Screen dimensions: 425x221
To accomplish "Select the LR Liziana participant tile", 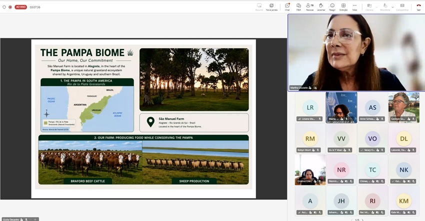I will tap(310, 107).
